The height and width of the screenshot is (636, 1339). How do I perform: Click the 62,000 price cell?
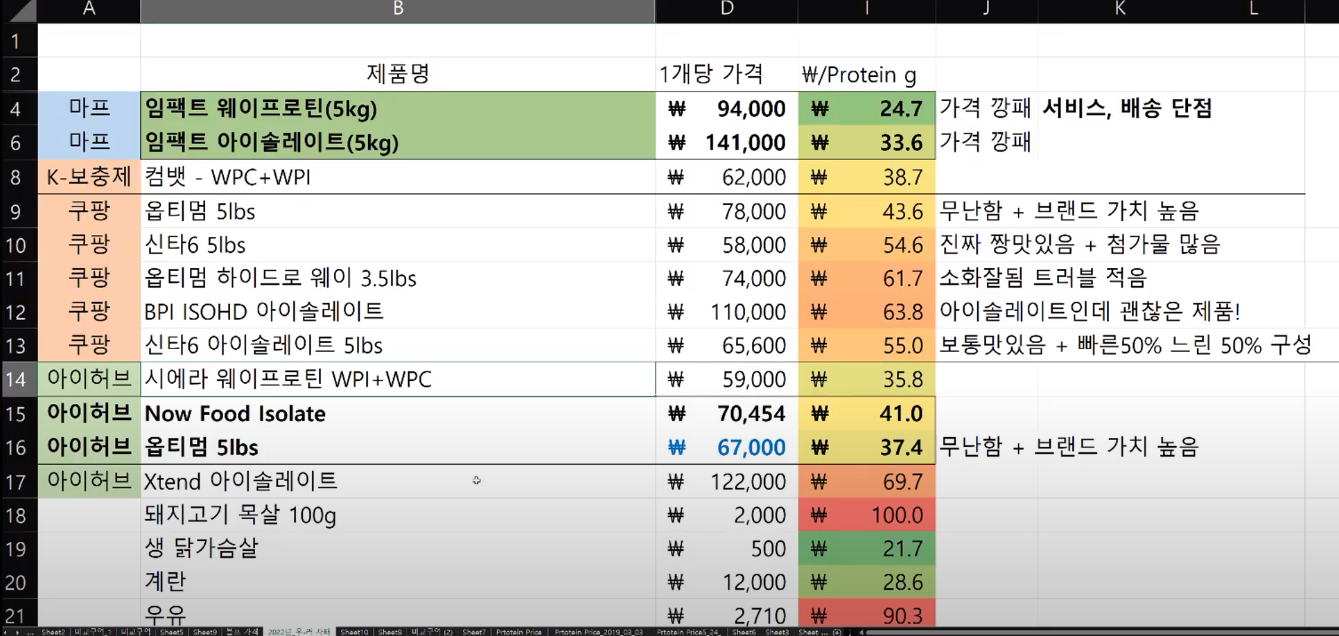point(726,177)
